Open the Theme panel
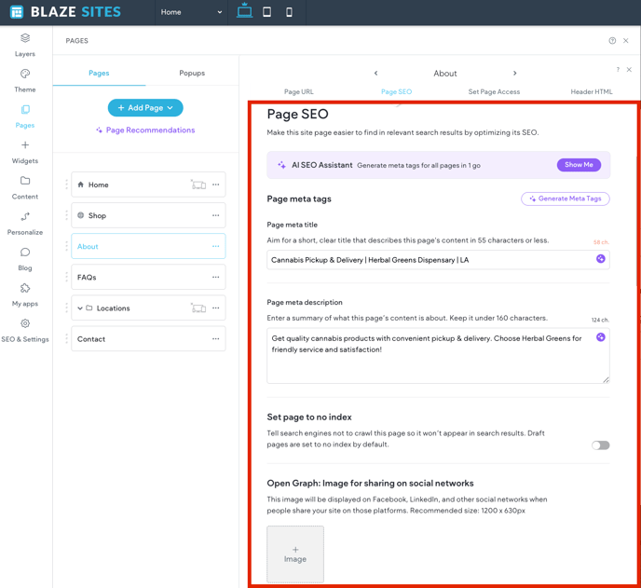Screen dimensions: 641x588 (x=25, y=80)
